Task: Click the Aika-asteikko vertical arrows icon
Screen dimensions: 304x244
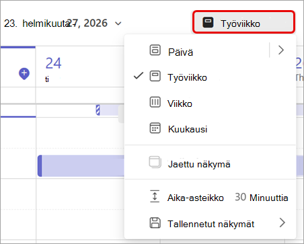Action: coord(155,196)
